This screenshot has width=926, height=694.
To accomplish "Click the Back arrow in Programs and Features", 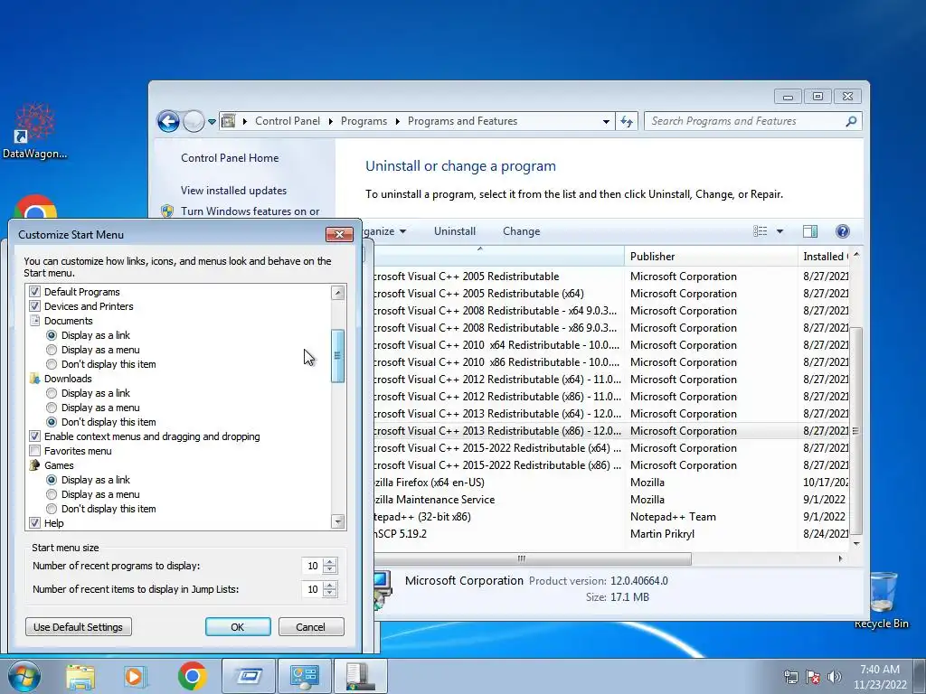I will pos(168,122).
